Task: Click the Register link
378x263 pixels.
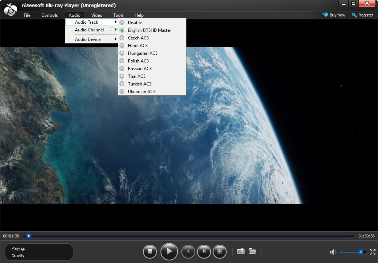Action: 366,15
